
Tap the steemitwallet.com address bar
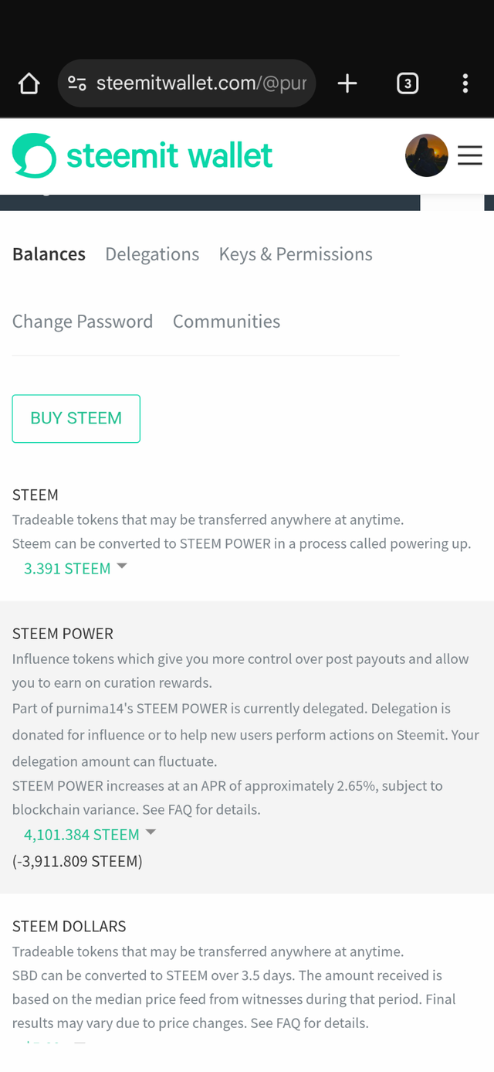click(x=201, y=83)
